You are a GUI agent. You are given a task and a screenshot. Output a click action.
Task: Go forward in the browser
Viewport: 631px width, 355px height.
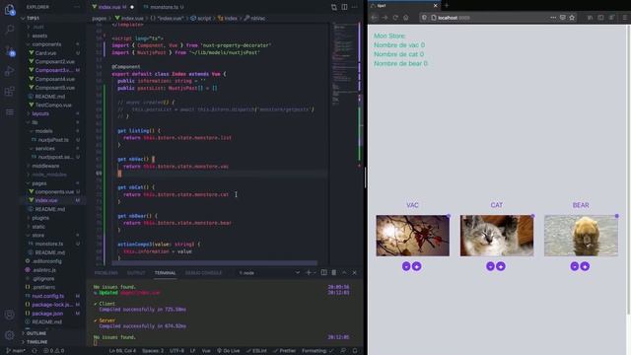[x=386, y=18]
